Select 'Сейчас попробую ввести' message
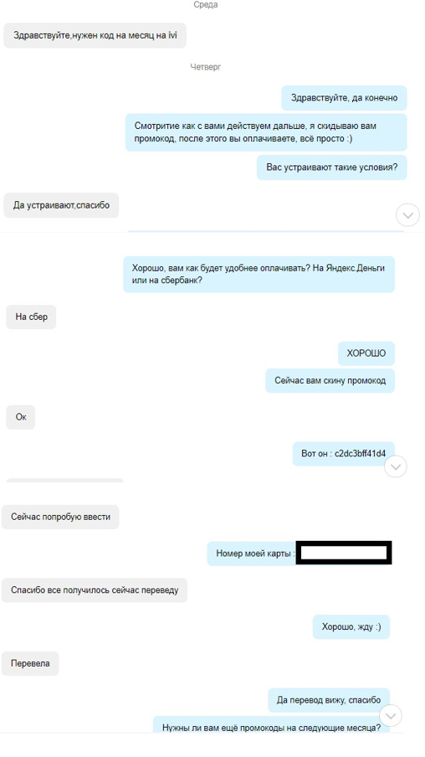425x757 pixels. (x=60, y=517)
